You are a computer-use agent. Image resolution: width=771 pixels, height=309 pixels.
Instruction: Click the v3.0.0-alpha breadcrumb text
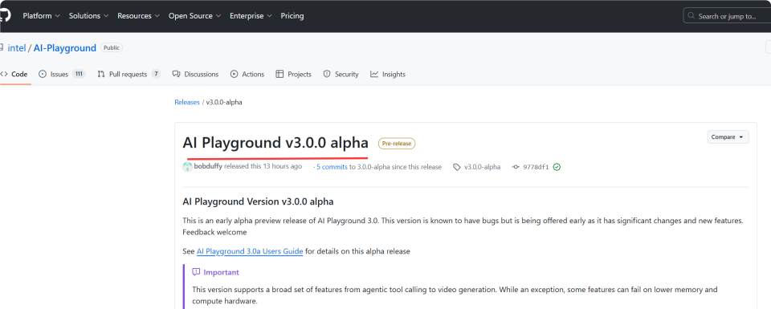click(224, 102)
